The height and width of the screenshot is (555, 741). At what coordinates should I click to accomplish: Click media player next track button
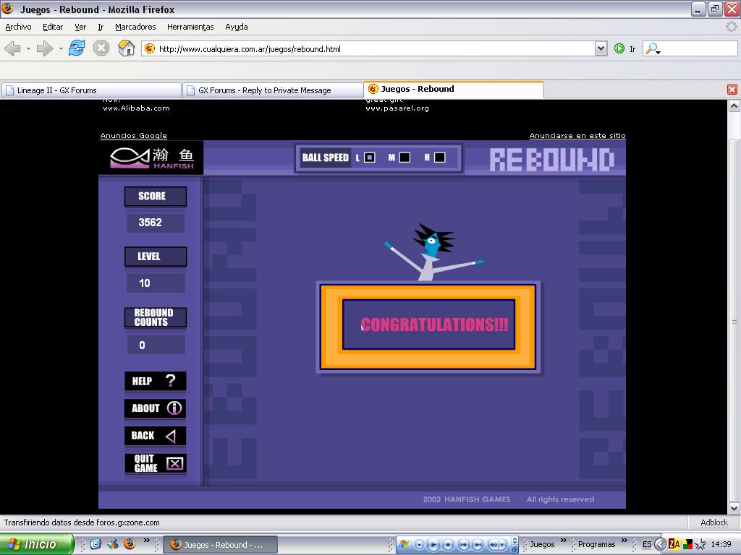click(478, 544)
